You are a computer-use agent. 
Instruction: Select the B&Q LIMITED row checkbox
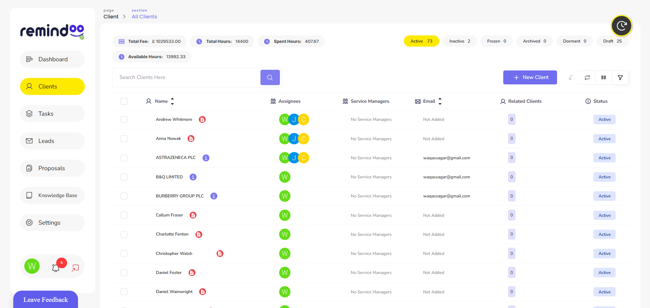tap(124, 177)
